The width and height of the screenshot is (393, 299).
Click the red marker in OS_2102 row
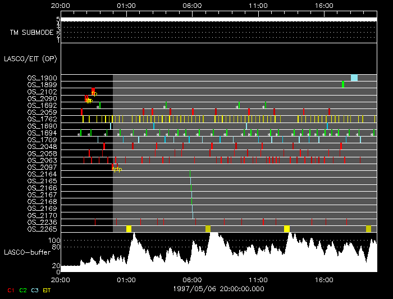(93, 91)
